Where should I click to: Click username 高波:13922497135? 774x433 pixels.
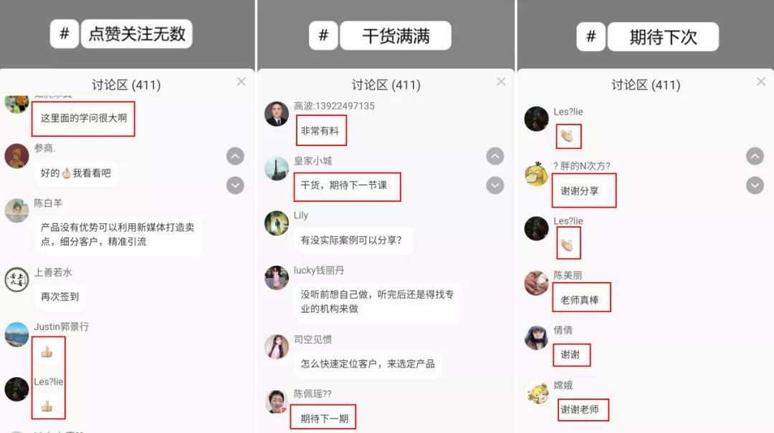coord(334,106)
